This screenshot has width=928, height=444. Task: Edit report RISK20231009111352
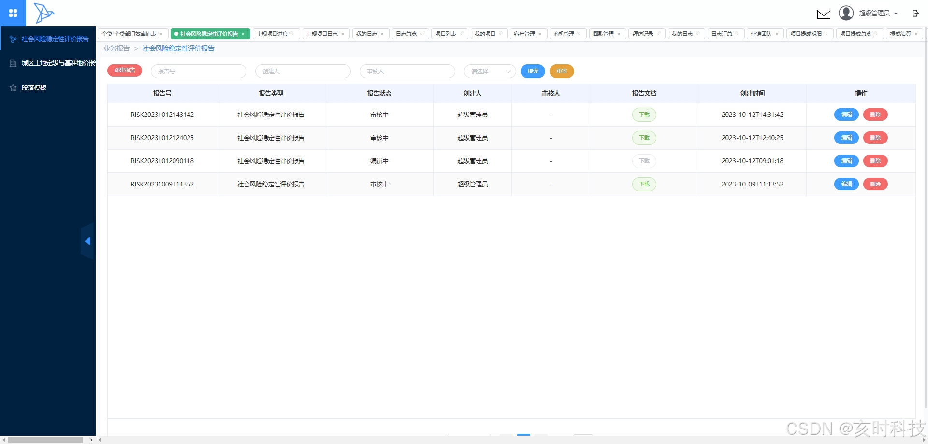pos(846,185)
